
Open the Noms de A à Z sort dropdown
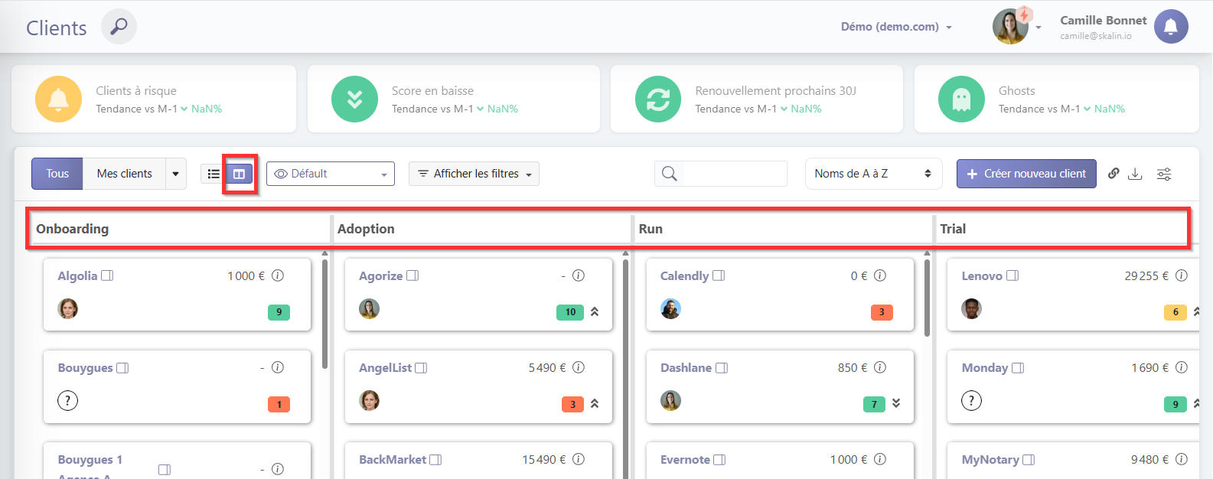tap(873, 174)
